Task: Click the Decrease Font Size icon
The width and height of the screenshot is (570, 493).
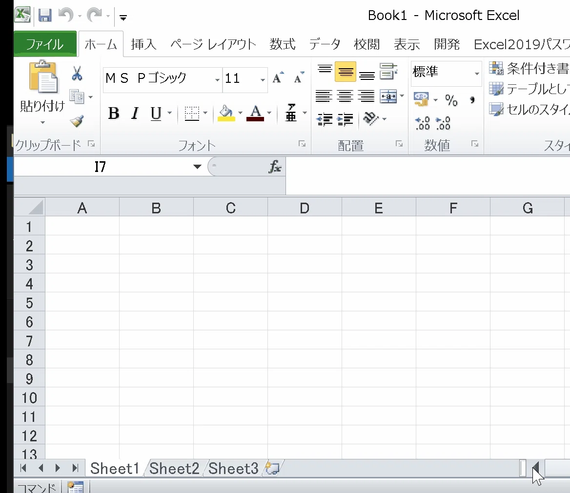Action: pyautogui.click(x=299, y=77)
